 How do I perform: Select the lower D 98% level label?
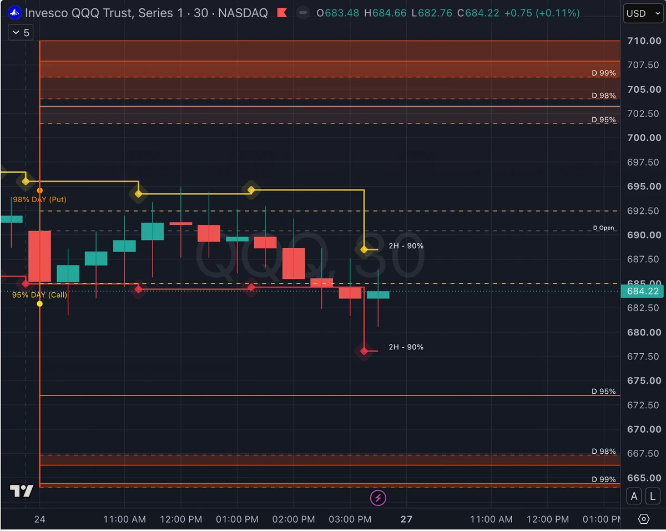click(604, 452)
